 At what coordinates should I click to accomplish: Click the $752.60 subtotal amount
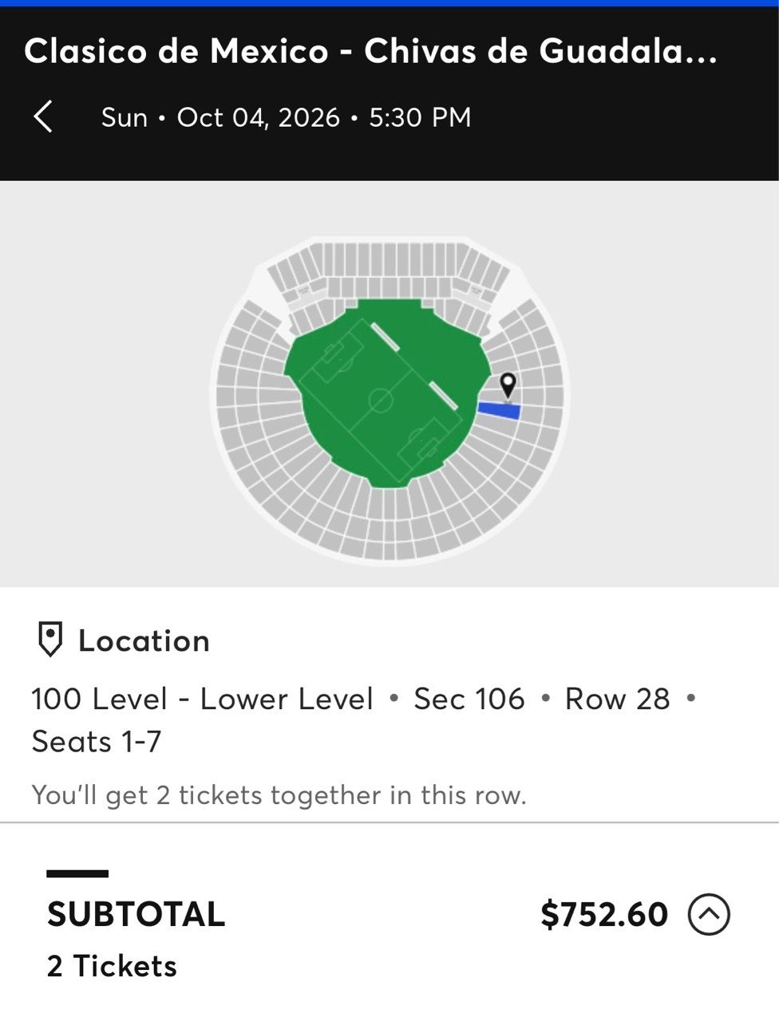[x=604, y=914]
